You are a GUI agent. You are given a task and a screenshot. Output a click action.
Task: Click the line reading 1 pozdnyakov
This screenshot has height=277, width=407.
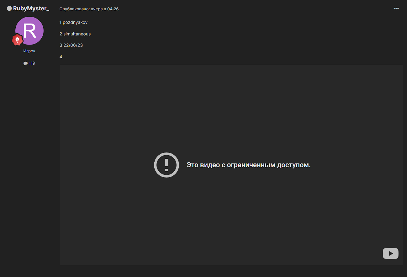[73, 23]
